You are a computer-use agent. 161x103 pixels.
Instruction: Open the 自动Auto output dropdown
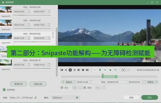click(x=66, y=98)
